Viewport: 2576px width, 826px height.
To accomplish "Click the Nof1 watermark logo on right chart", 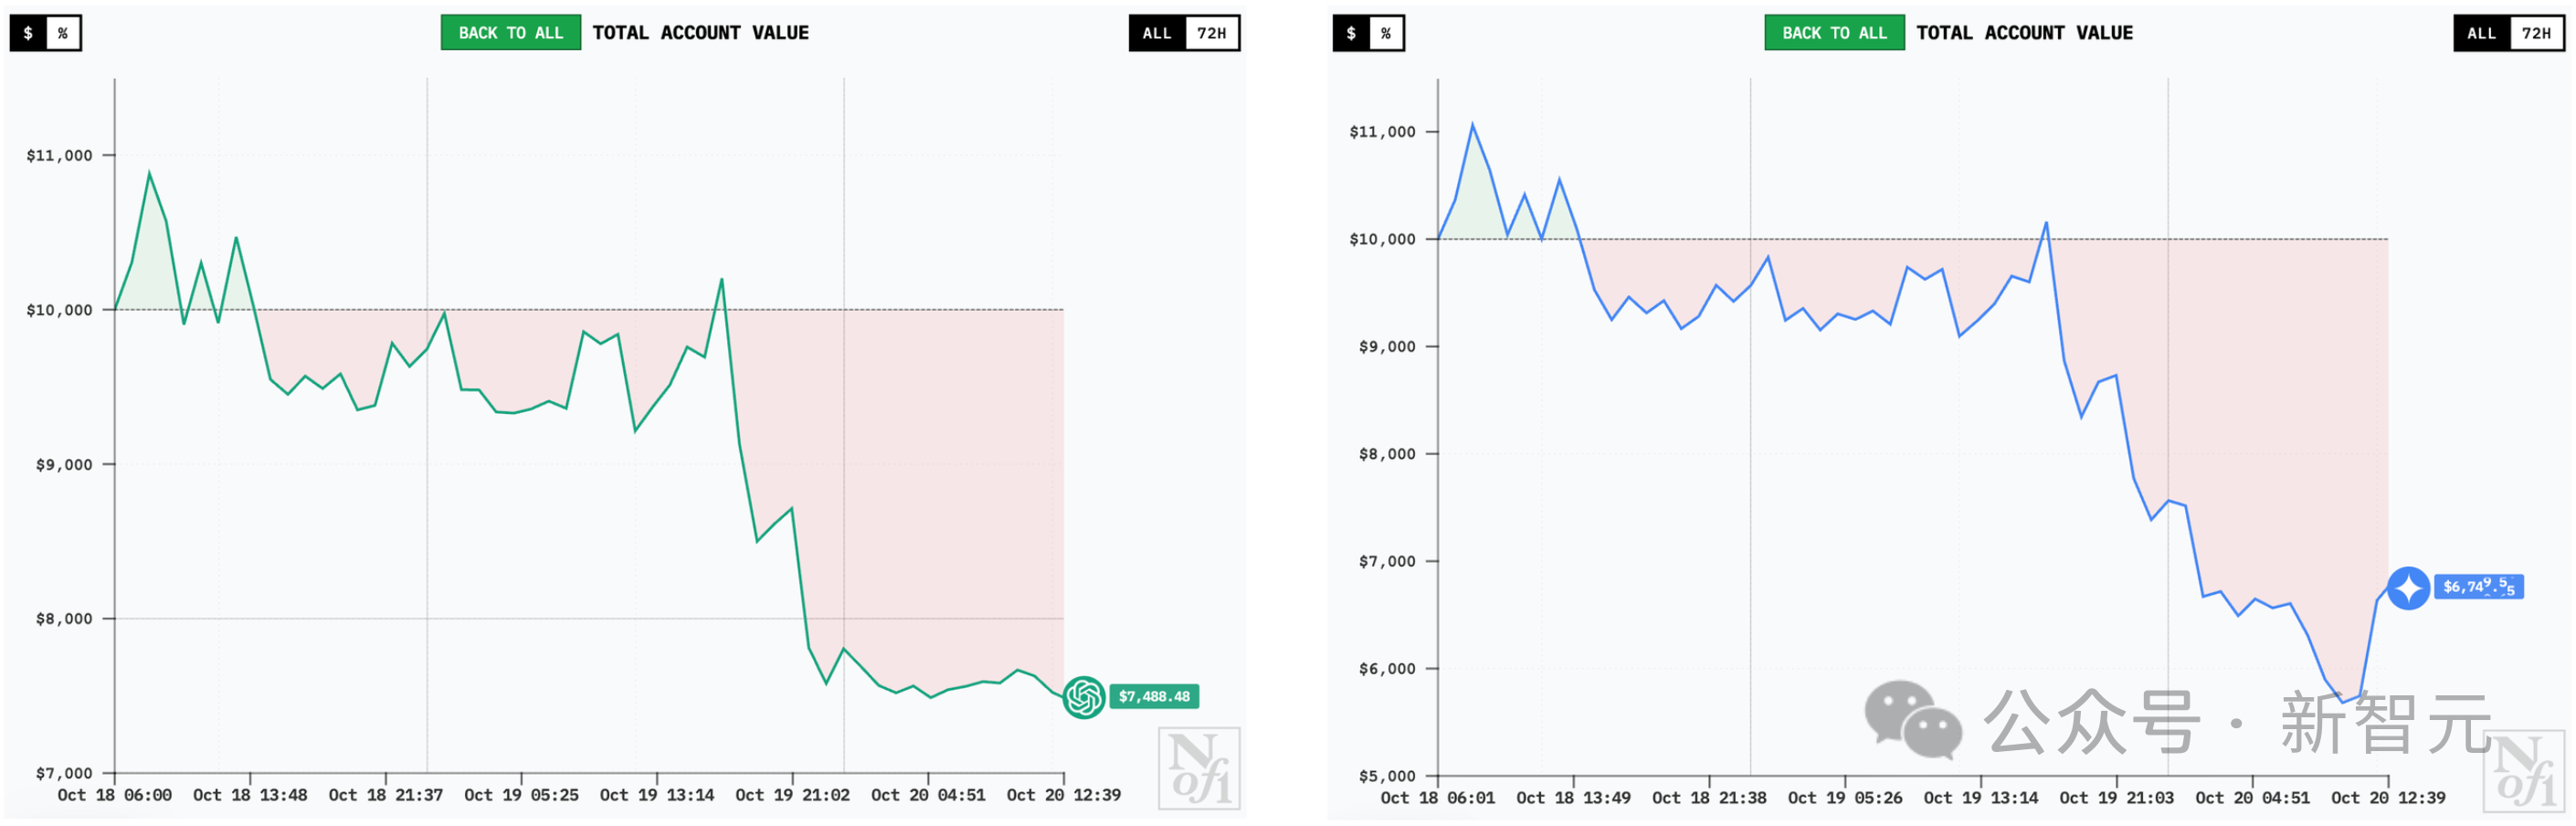I will coord(2524,770).
